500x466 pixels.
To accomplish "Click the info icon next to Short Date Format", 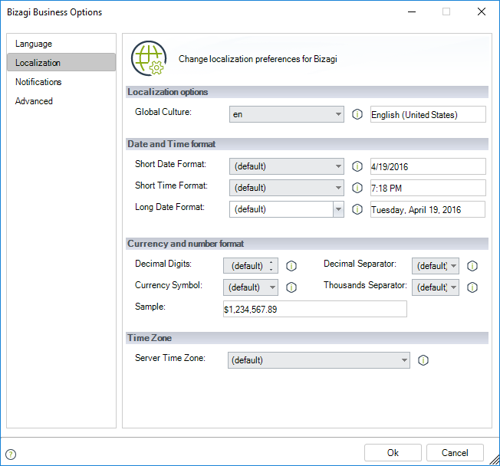I will [357, 166].
